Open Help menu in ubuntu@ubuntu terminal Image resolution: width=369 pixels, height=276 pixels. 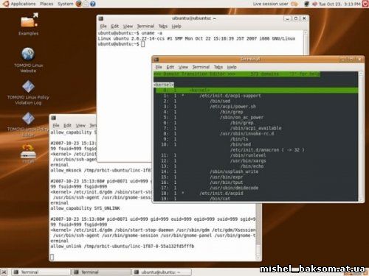coord(176,26)
